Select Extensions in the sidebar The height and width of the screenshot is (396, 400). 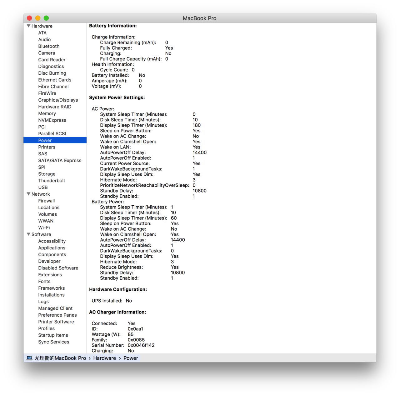(50, 275)
